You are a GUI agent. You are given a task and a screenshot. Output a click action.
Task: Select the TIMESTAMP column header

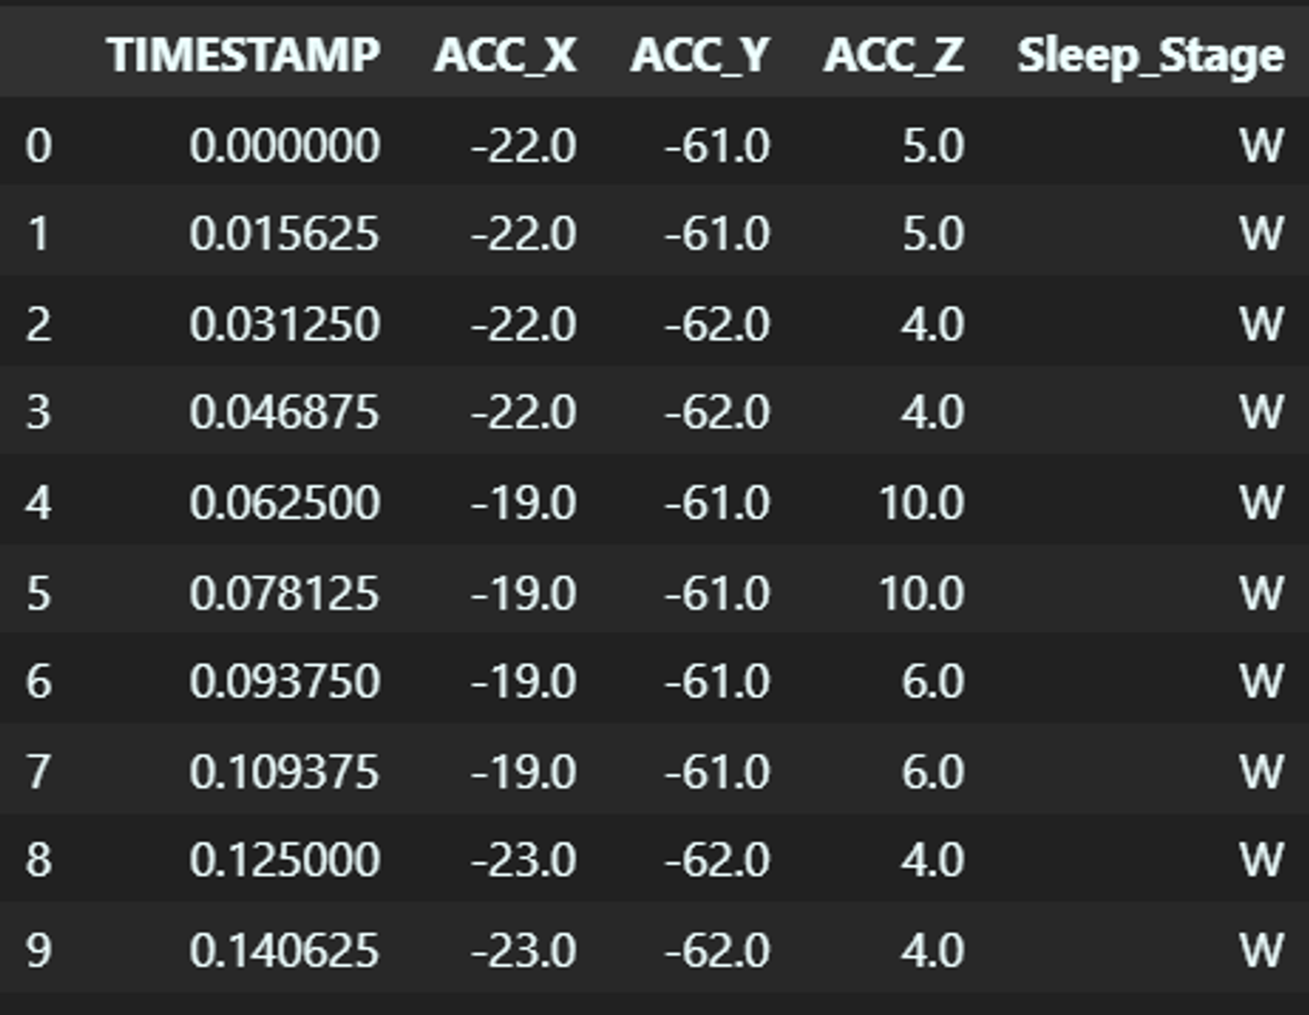[244, 55]
